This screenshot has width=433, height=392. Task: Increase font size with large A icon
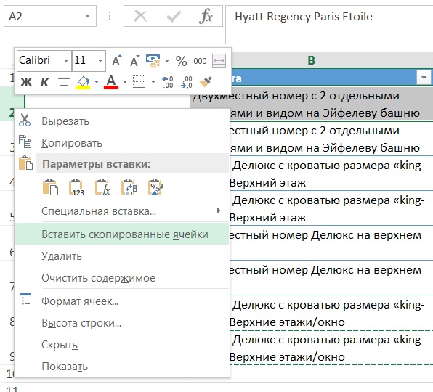click(x=116, y=60)
